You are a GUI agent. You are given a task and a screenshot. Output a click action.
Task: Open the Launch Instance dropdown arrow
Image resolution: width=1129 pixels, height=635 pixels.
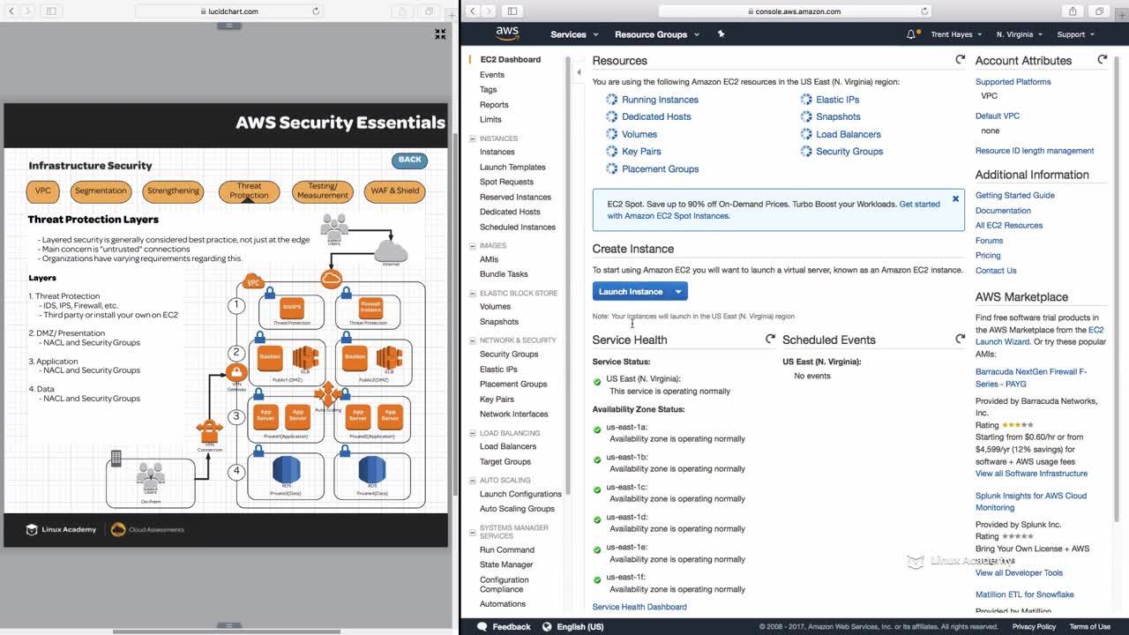pyautogui.click(x=678, y=292)
